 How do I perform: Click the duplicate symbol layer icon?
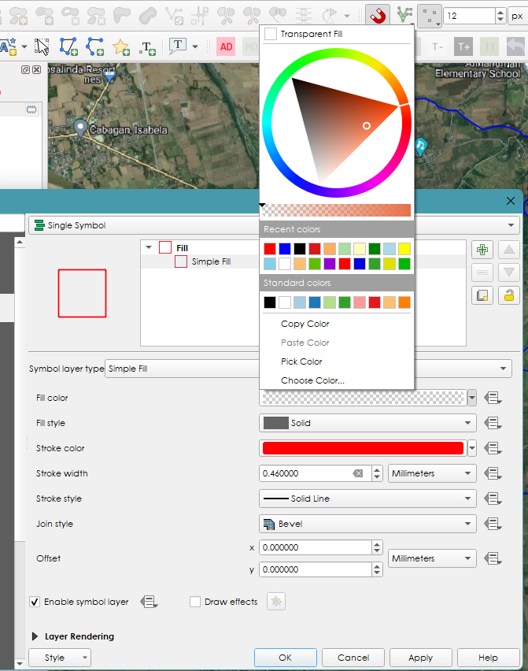click(482, 295)
